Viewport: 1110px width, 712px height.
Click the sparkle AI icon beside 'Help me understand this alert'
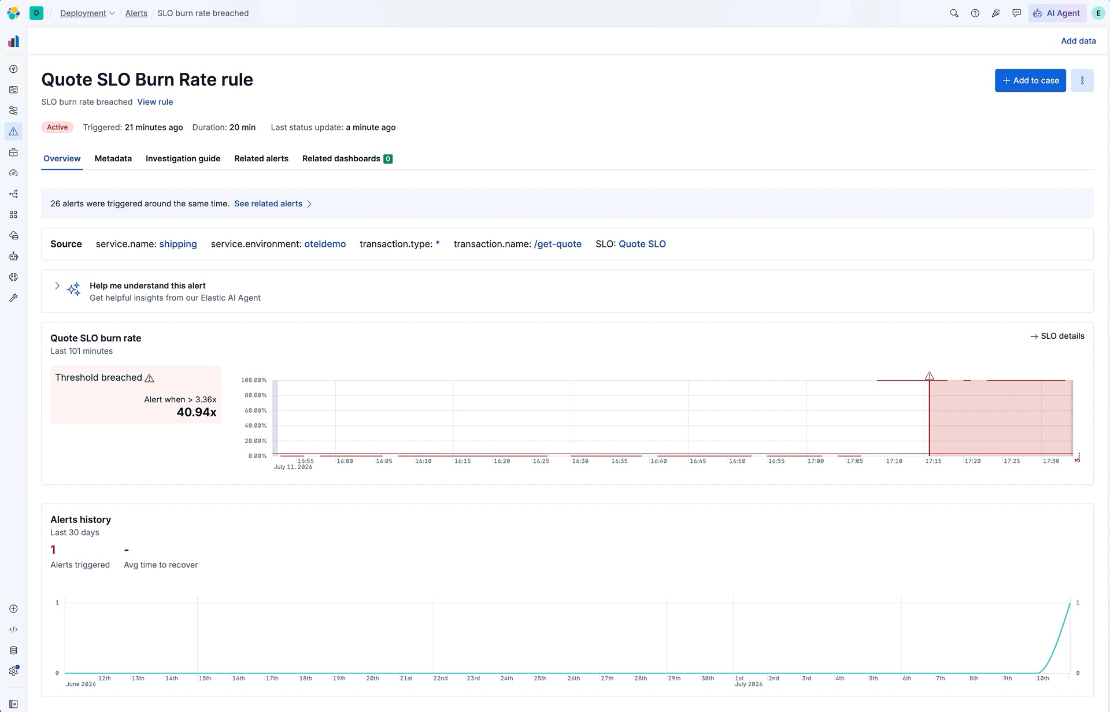point(73,290)
